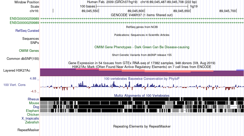Click the 89,045,700 ruler position
The height and width of the screenshot is (136, 244).
coord(228,11)
